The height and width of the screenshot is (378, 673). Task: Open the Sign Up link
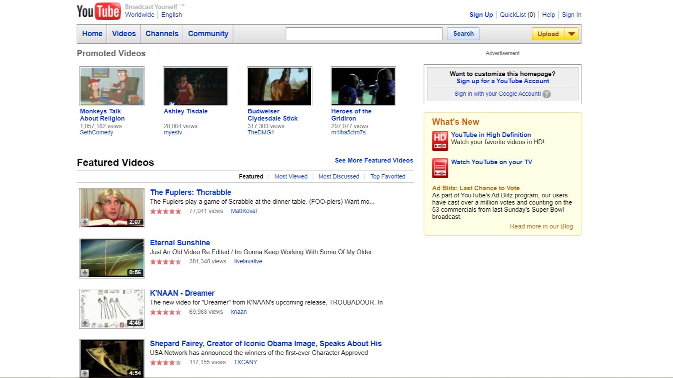[481, 15]
